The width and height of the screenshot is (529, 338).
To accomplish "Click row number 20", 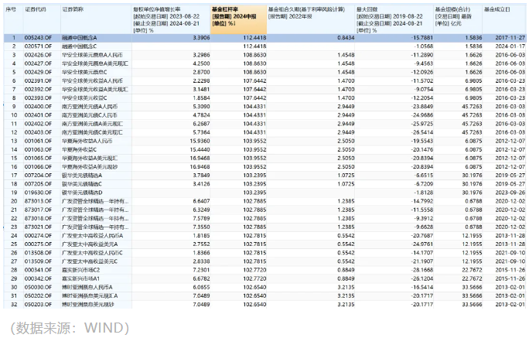I will pos(14,201).
